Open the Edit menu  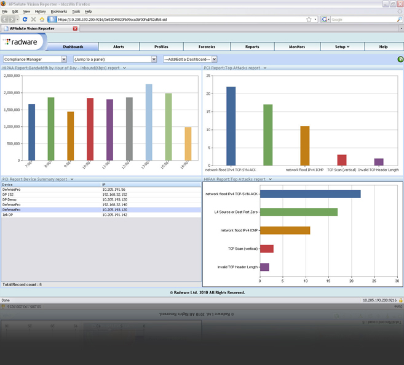pos(15,11)
